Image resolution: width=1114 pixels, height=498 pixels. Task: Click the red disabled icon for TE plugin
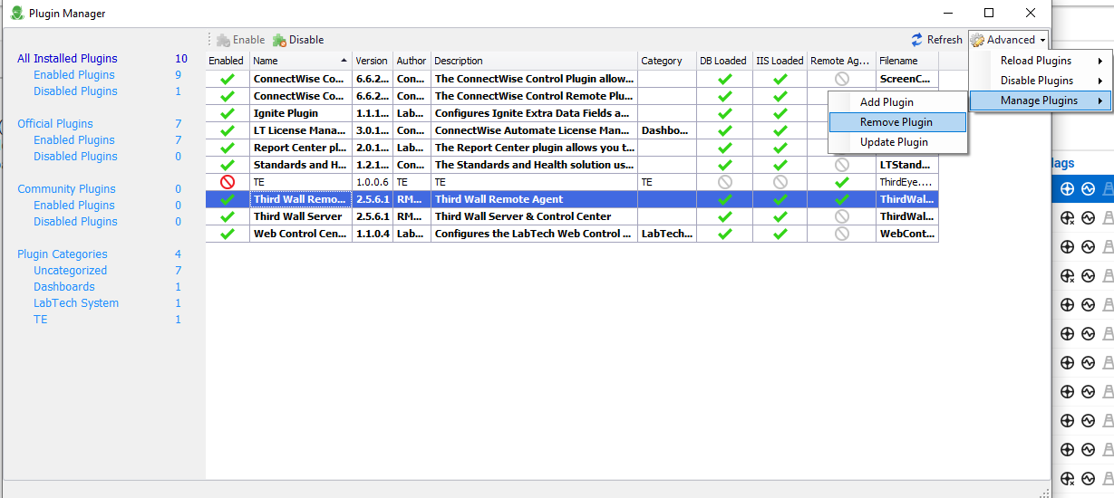[228, 182]
